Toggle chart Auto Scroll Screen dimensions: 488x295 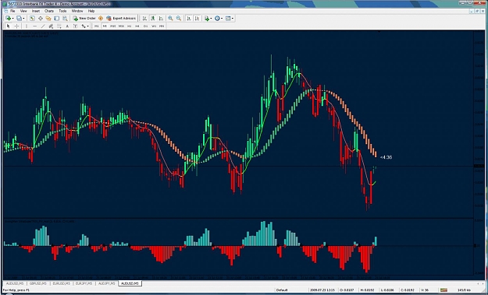click(189, 19)
